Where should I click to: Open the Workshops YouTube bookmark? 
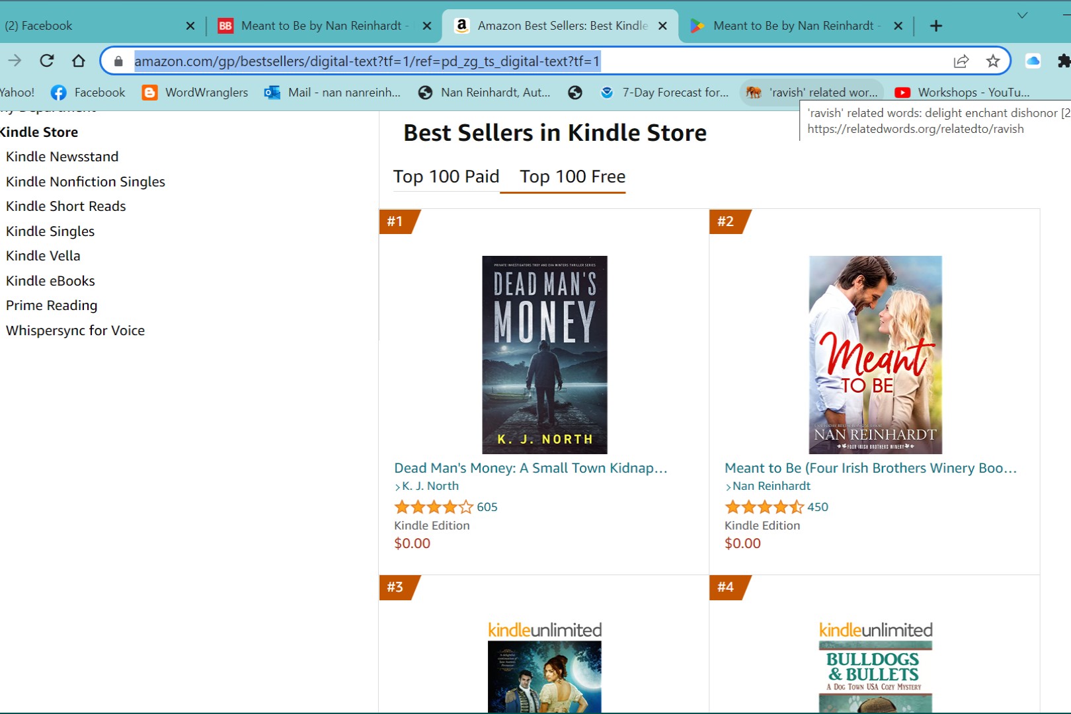(x=962, y=93)
